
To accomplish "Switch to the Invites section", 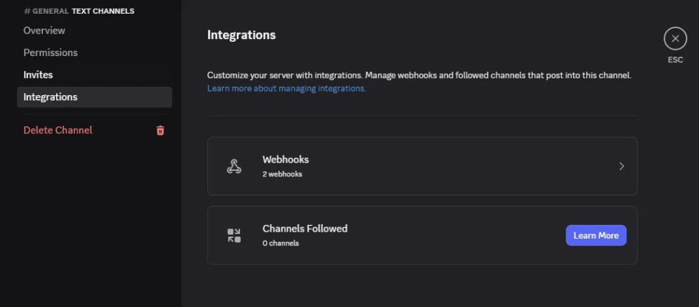I will click(x=38, y=75).
